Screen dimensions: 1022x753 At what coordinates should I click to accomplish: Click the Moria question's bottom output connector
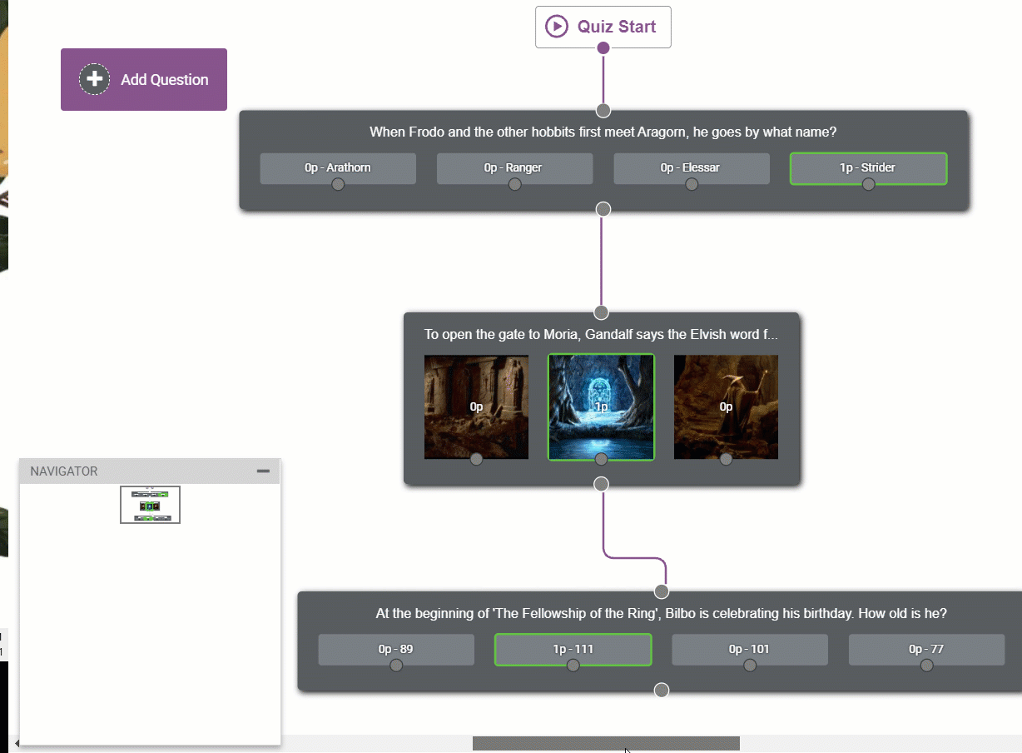(602, 484)
